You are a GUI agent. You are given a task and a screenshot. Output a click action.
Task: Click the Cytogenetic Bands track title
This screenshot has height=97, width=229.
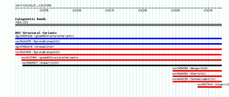click(31, 19)
